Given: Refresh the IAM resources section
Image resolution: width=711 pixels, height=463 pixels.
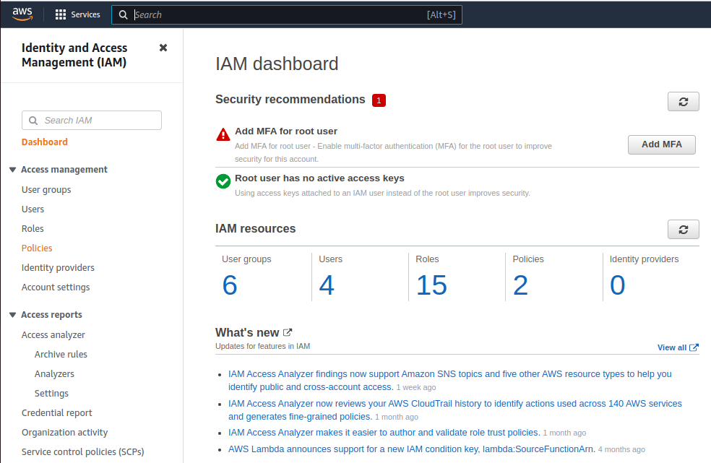Looking at the screenshot, I should point(683,230).
